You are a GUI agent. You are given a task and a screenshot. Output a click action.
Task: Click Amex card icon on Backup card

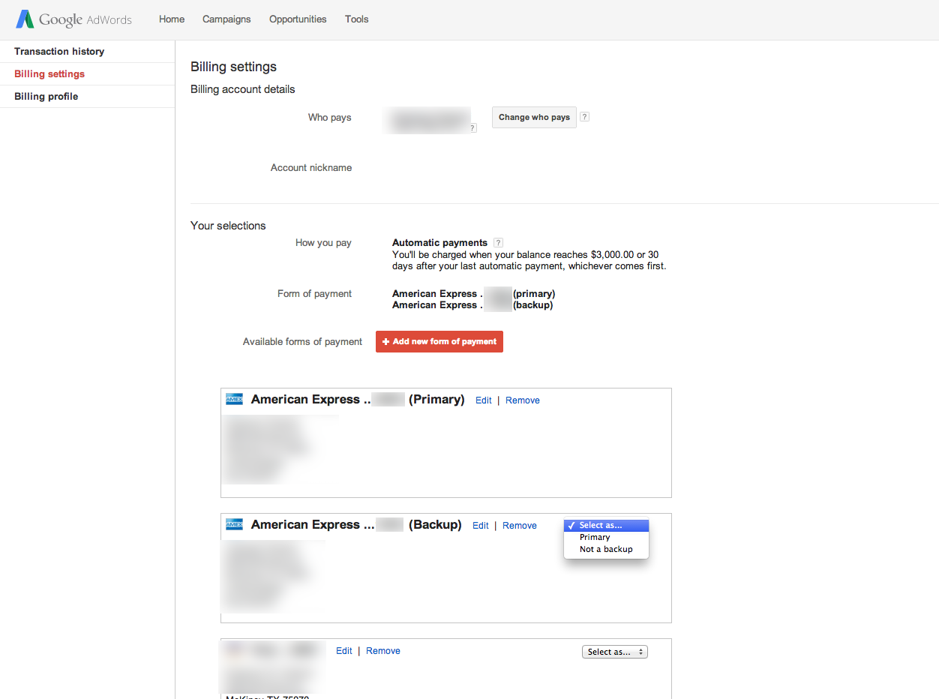tap(234, 524)
